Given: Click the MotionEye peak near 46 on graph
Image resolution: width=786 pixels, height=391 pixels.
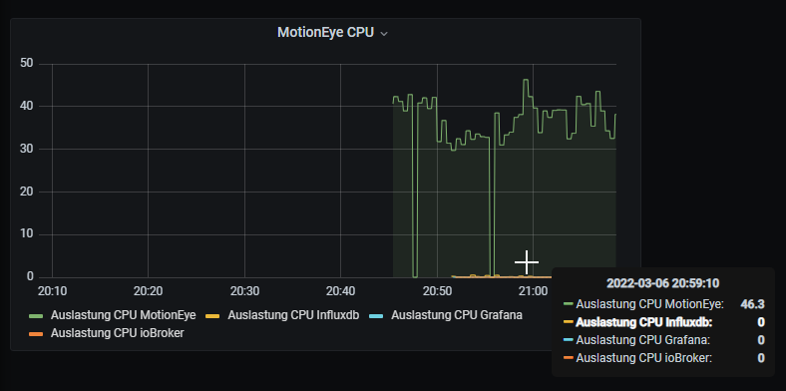Looking at the screenshot, I should click(526, 80).
